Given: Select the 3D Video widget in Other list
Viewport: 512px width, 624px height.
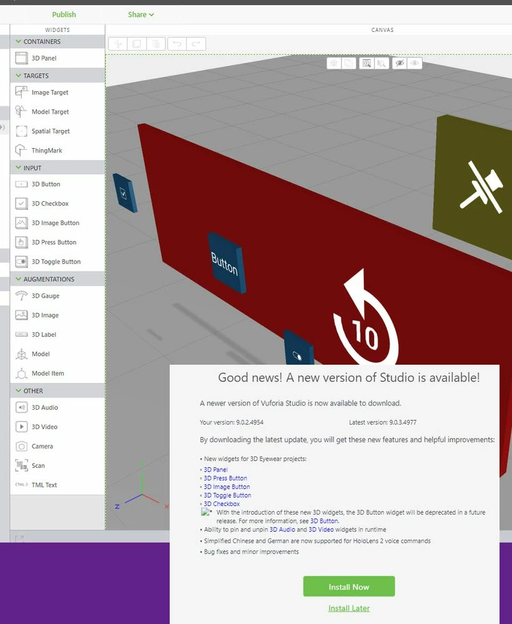Looking at the screenshot, I should [x=57, y=427].
